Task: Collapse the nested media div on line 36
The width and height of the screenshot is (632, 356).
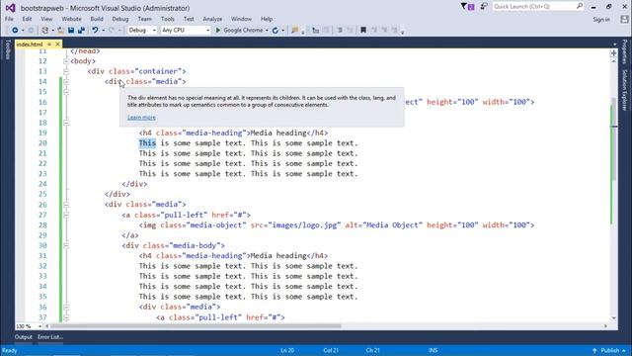Action: click(66, 308)
